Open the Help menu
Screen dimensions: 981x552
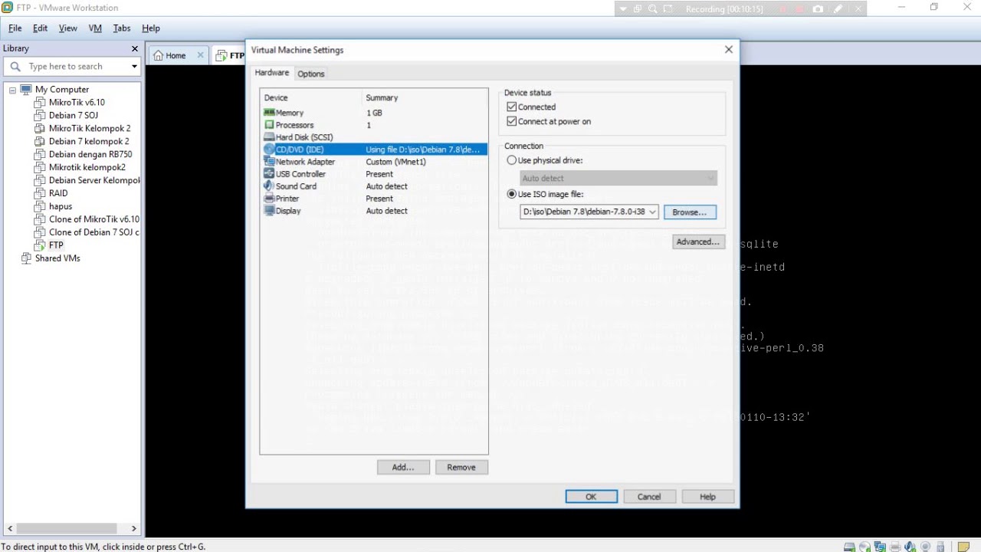click(151, 28)
